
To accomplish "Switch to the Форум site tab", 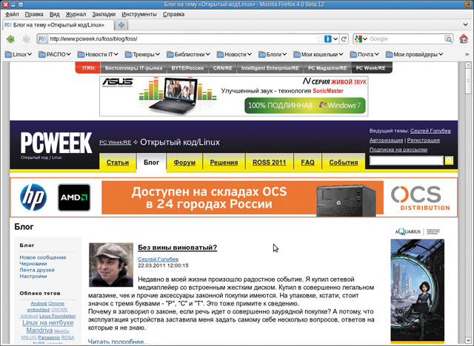I will coord(184,163).
